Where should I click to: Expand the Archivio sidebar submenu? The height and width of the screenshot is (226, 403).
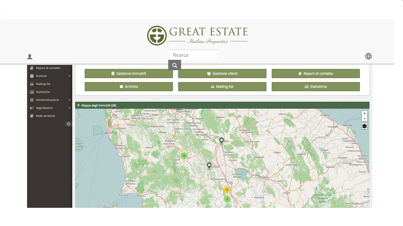[69, 76]
